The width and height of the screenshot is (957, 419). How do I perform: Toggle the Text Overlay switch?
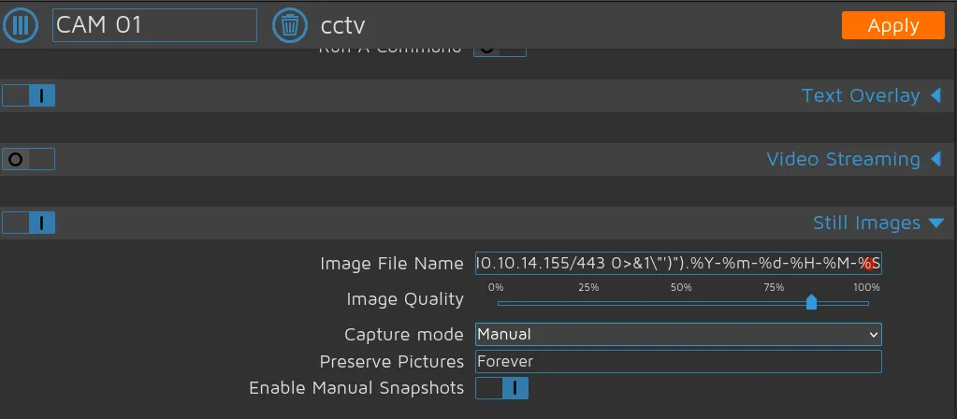point(29,95)
